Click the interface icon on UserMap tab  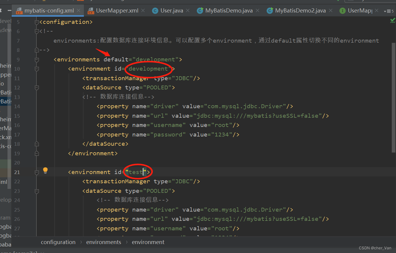343,11
